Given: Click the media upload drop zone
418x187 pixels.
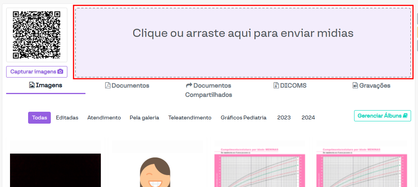Looking at the screenshot, I should click(242, 42).
